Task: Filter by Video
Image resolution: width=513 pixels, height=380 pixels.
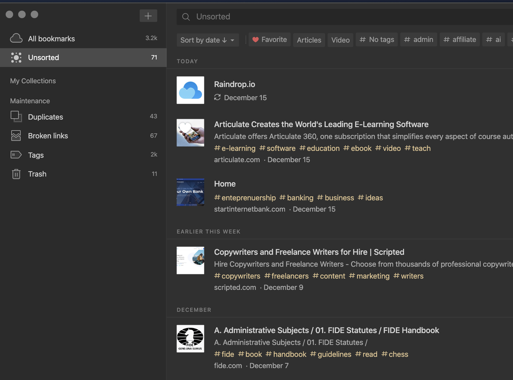Action: [x=340, y=40]
